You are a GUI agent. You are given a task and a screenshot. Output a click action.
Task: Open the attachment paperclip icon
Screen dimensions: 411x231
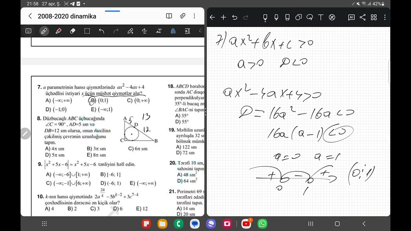182,16
